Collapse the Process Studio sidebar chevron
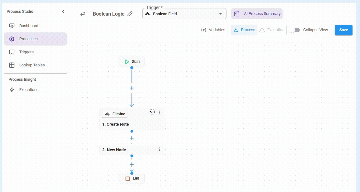The width and height of the screenshot is (360, 192). tap(63, 12)
